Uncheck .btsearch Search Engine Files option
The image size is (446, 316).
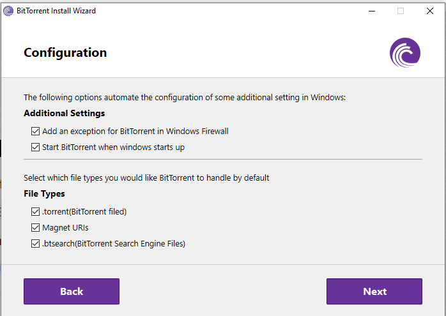tap(35, 243)
